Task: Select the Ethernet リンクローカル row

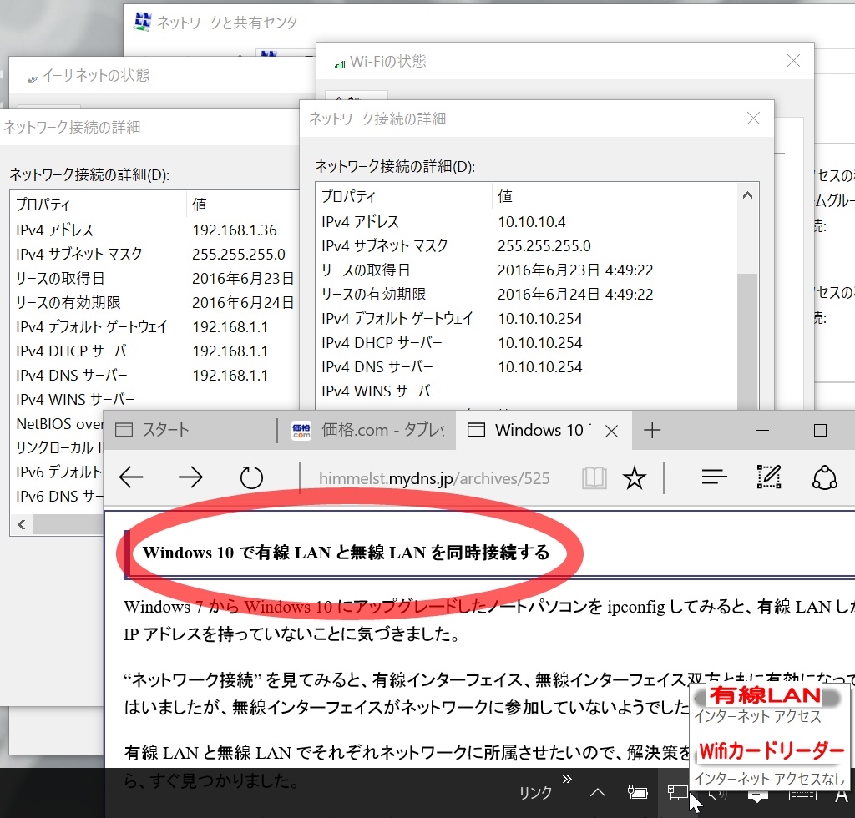Action: click(x=57, y=447)
